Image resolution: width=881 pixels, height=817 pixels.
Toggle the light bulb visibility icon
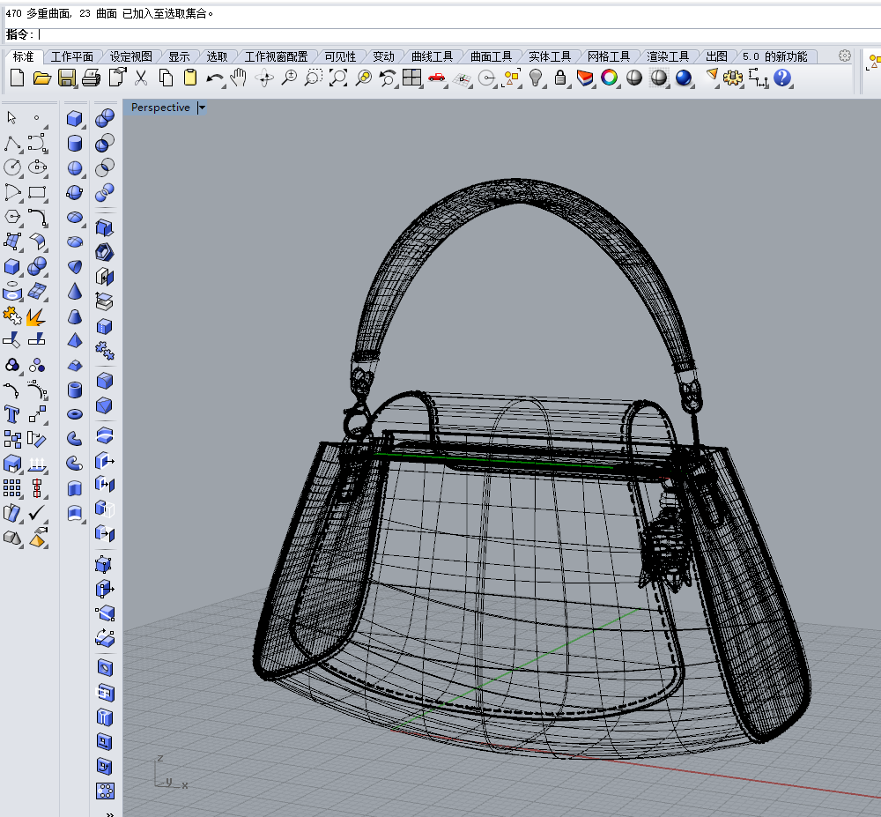pos(536,78)
